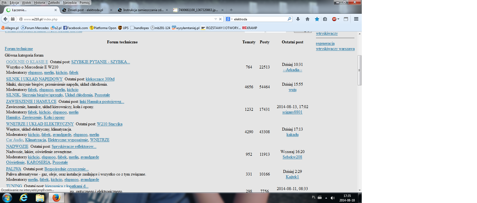This screenshot has width=477, height=203.
Task: Open Windows Start button
Action: (x=7, y=198)
